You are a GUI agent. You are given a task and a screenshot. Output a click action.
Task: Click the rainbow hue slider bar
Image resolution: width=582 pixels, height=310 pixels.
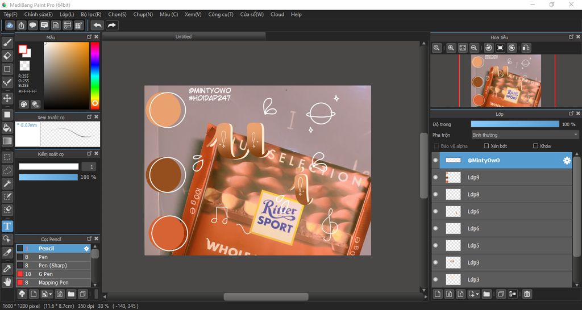point(95,76)
